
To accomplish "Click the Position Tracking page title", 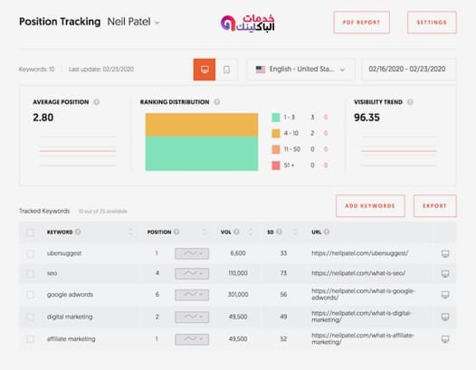I will [60, 22].
